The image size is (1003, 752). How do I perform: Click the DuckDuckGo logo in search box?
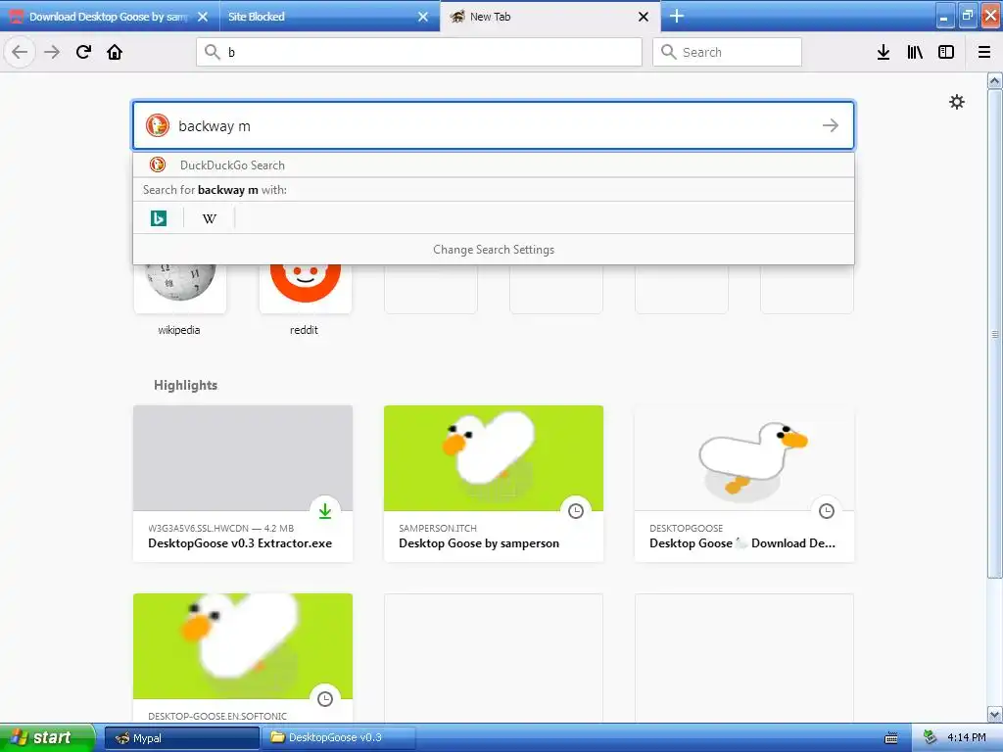point(158,125)
